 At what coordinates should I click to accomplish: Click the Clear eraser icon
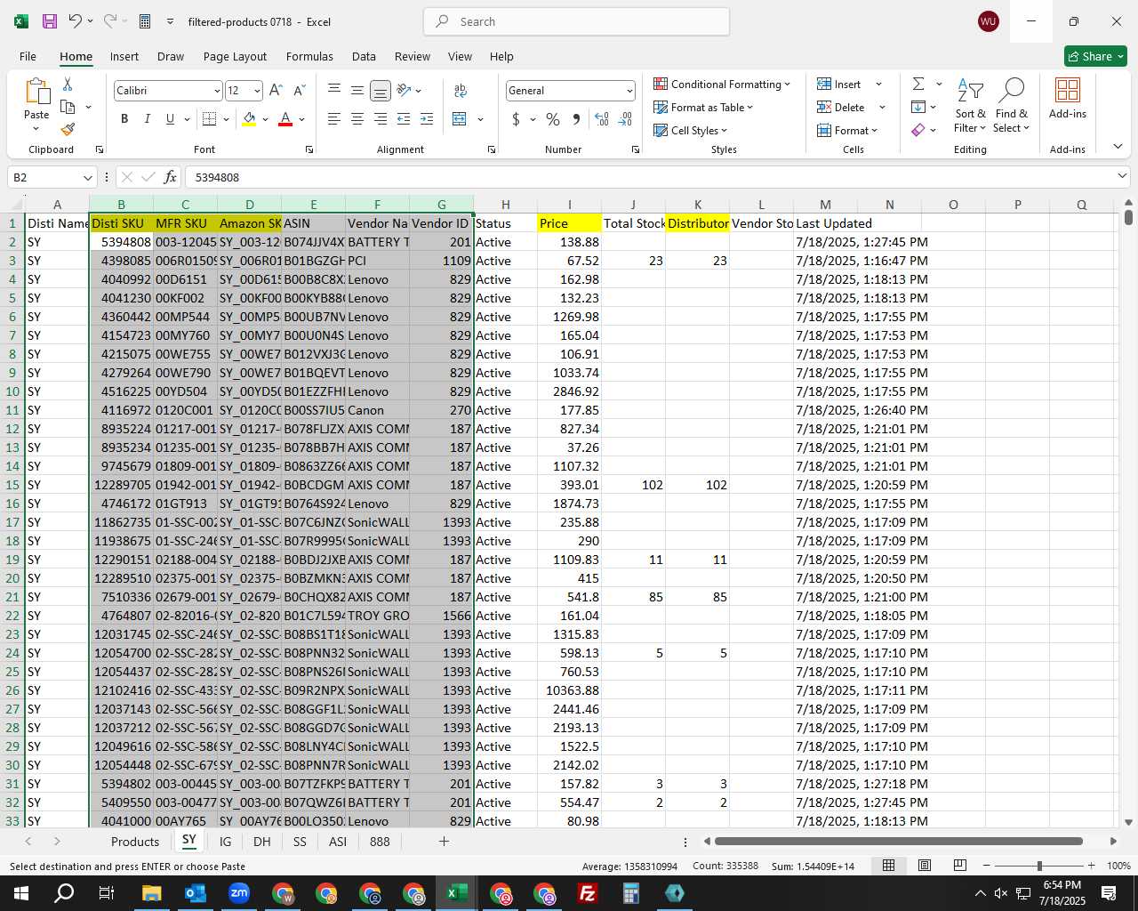[918, 130]
